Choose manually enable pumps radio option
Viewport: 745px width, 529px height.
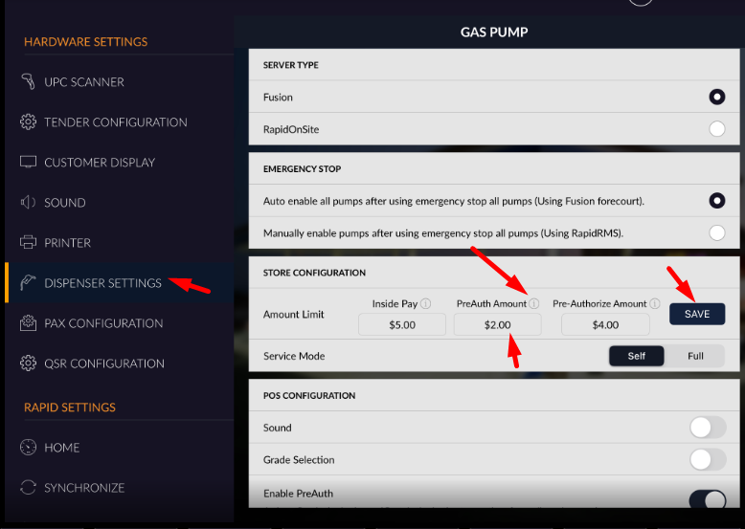(x=716, y=232)
